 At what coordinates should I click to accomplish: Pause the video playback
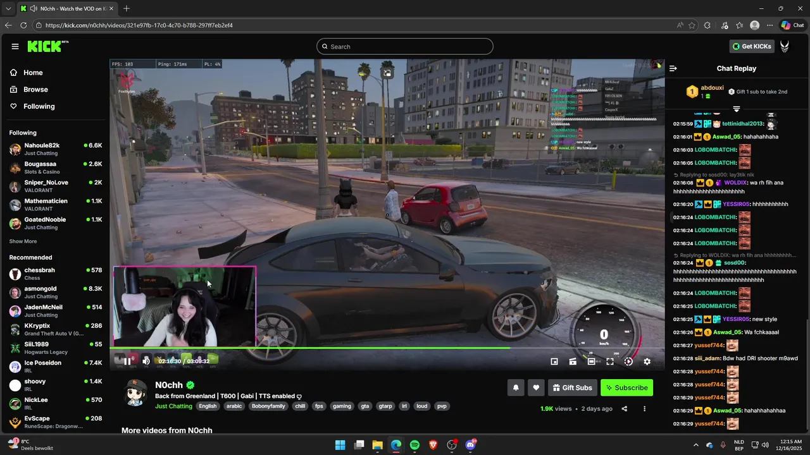127,361
